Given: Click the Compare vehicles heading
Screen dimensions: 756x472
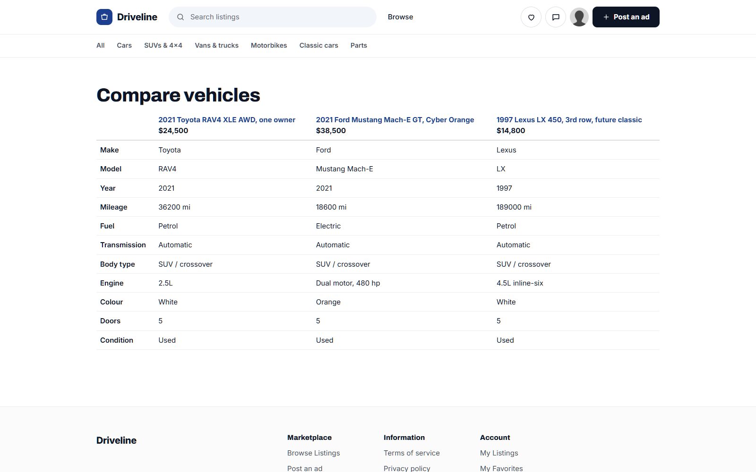Looking at the screenshot, I should coord(178,95).
